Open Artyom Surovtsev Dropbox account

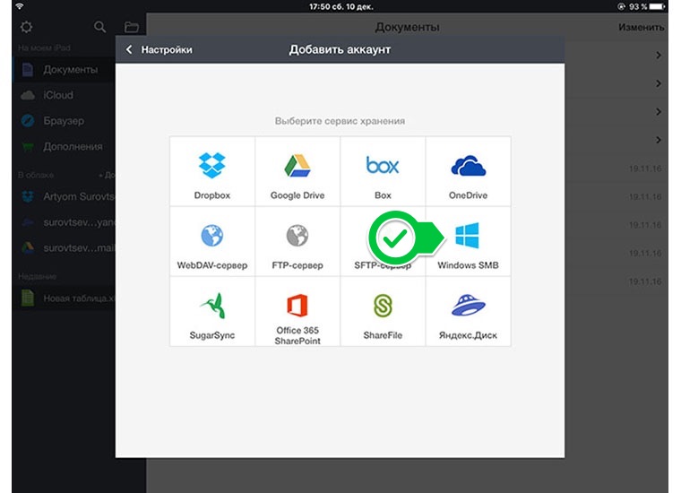pos(65,196)
